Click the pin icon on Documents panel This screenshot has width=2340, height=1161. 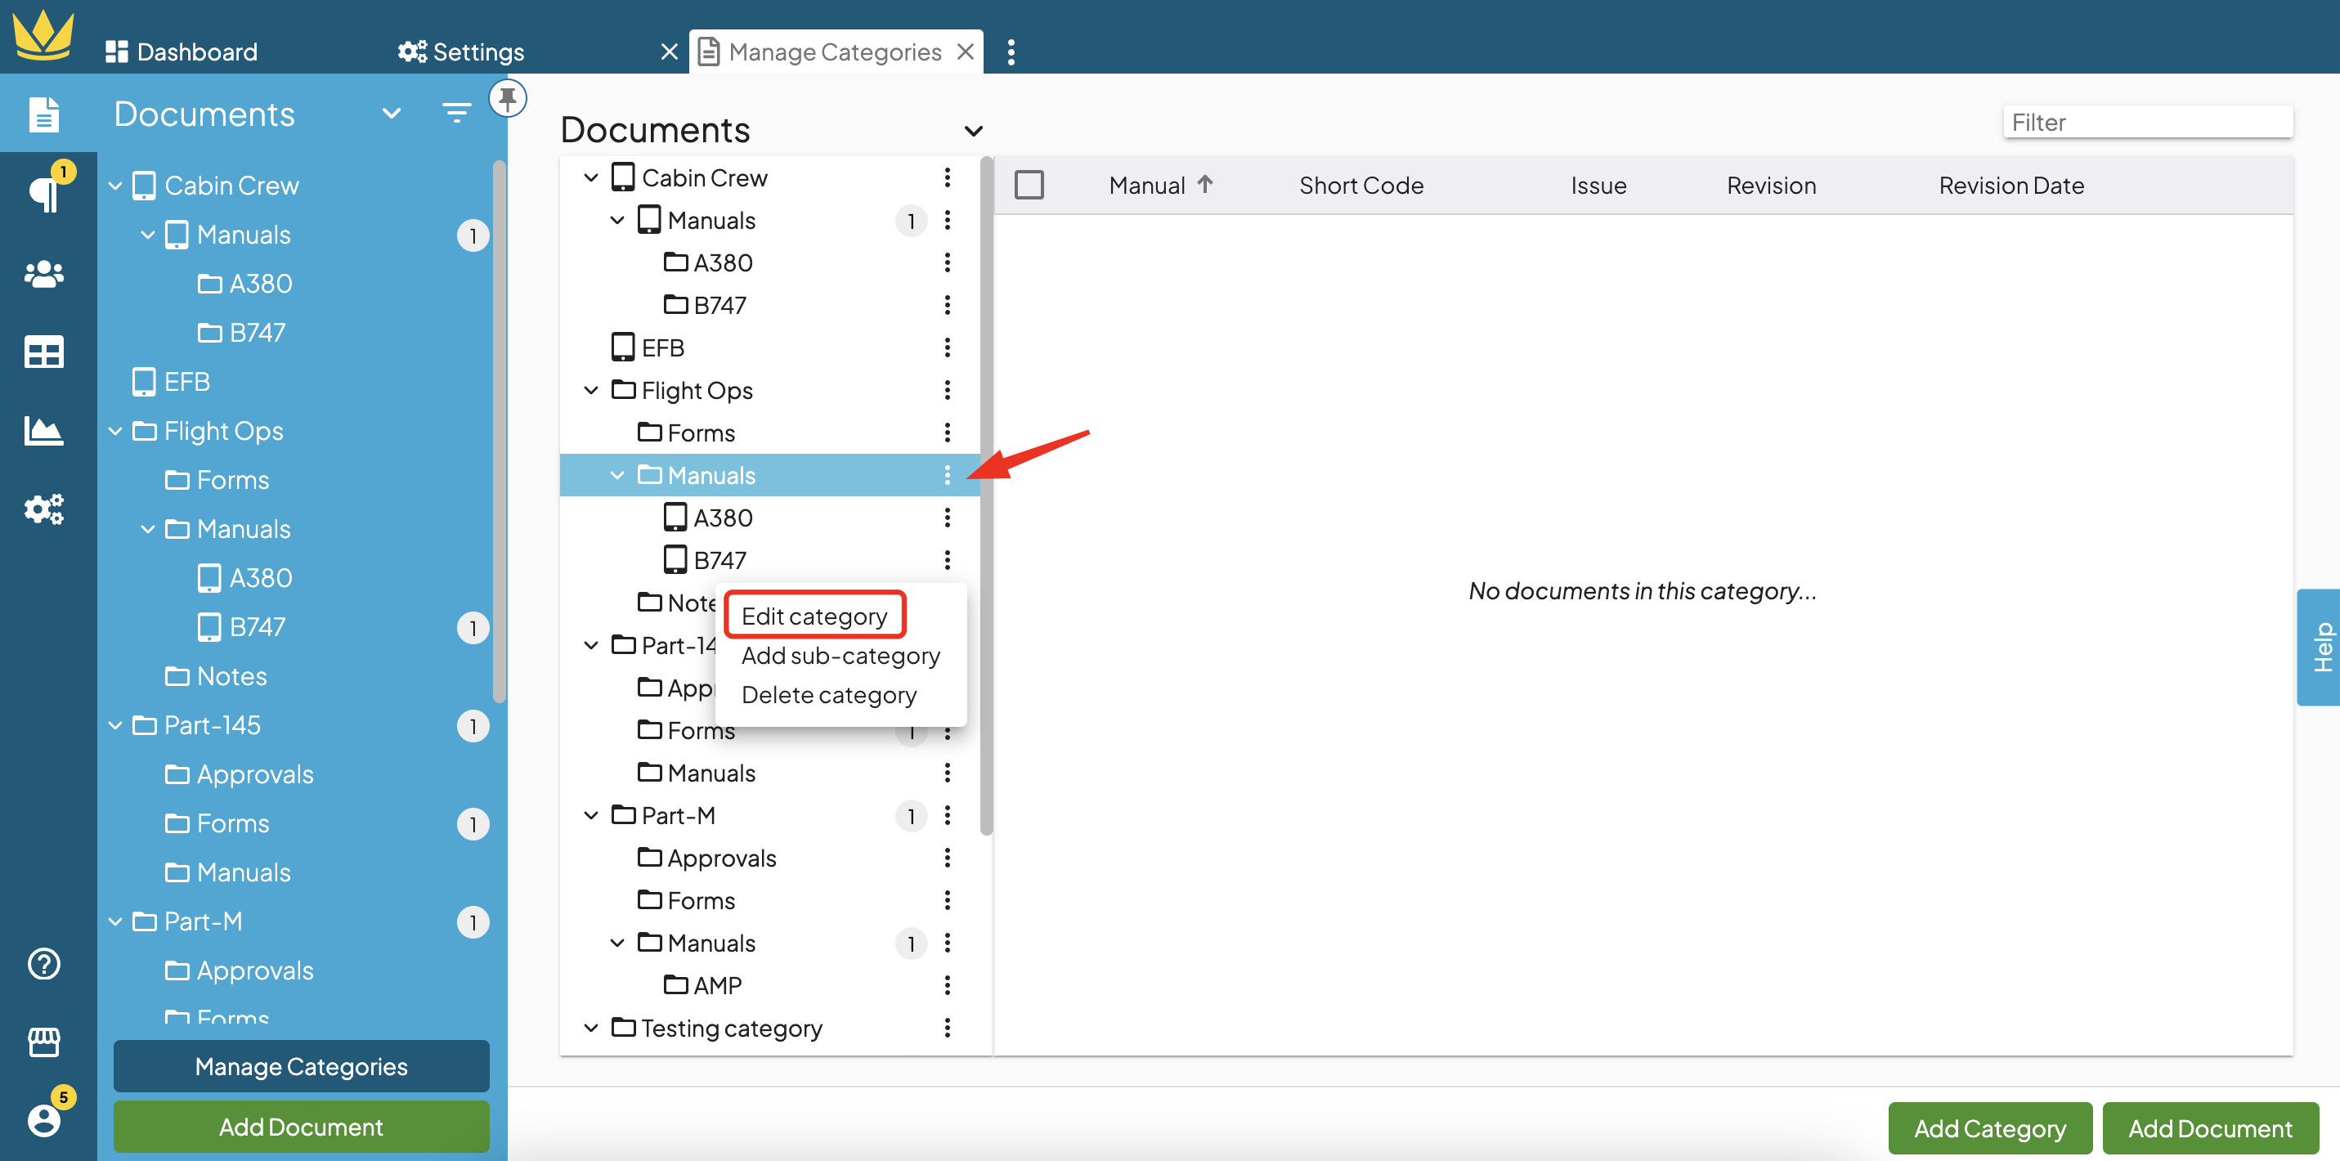(x=508, y=98)
